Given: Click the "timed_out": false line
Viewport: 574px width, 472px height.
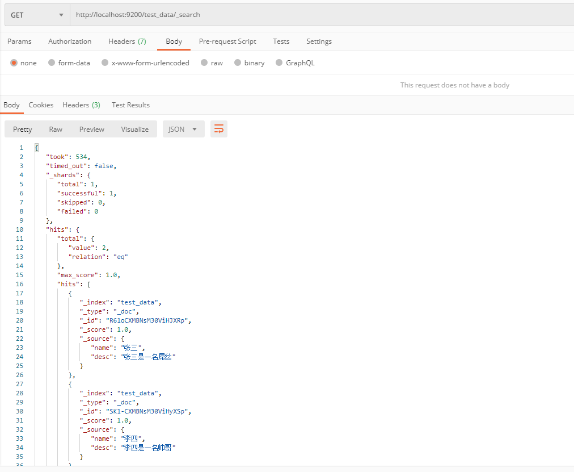Looking at the screenshot, I should 81,166.
